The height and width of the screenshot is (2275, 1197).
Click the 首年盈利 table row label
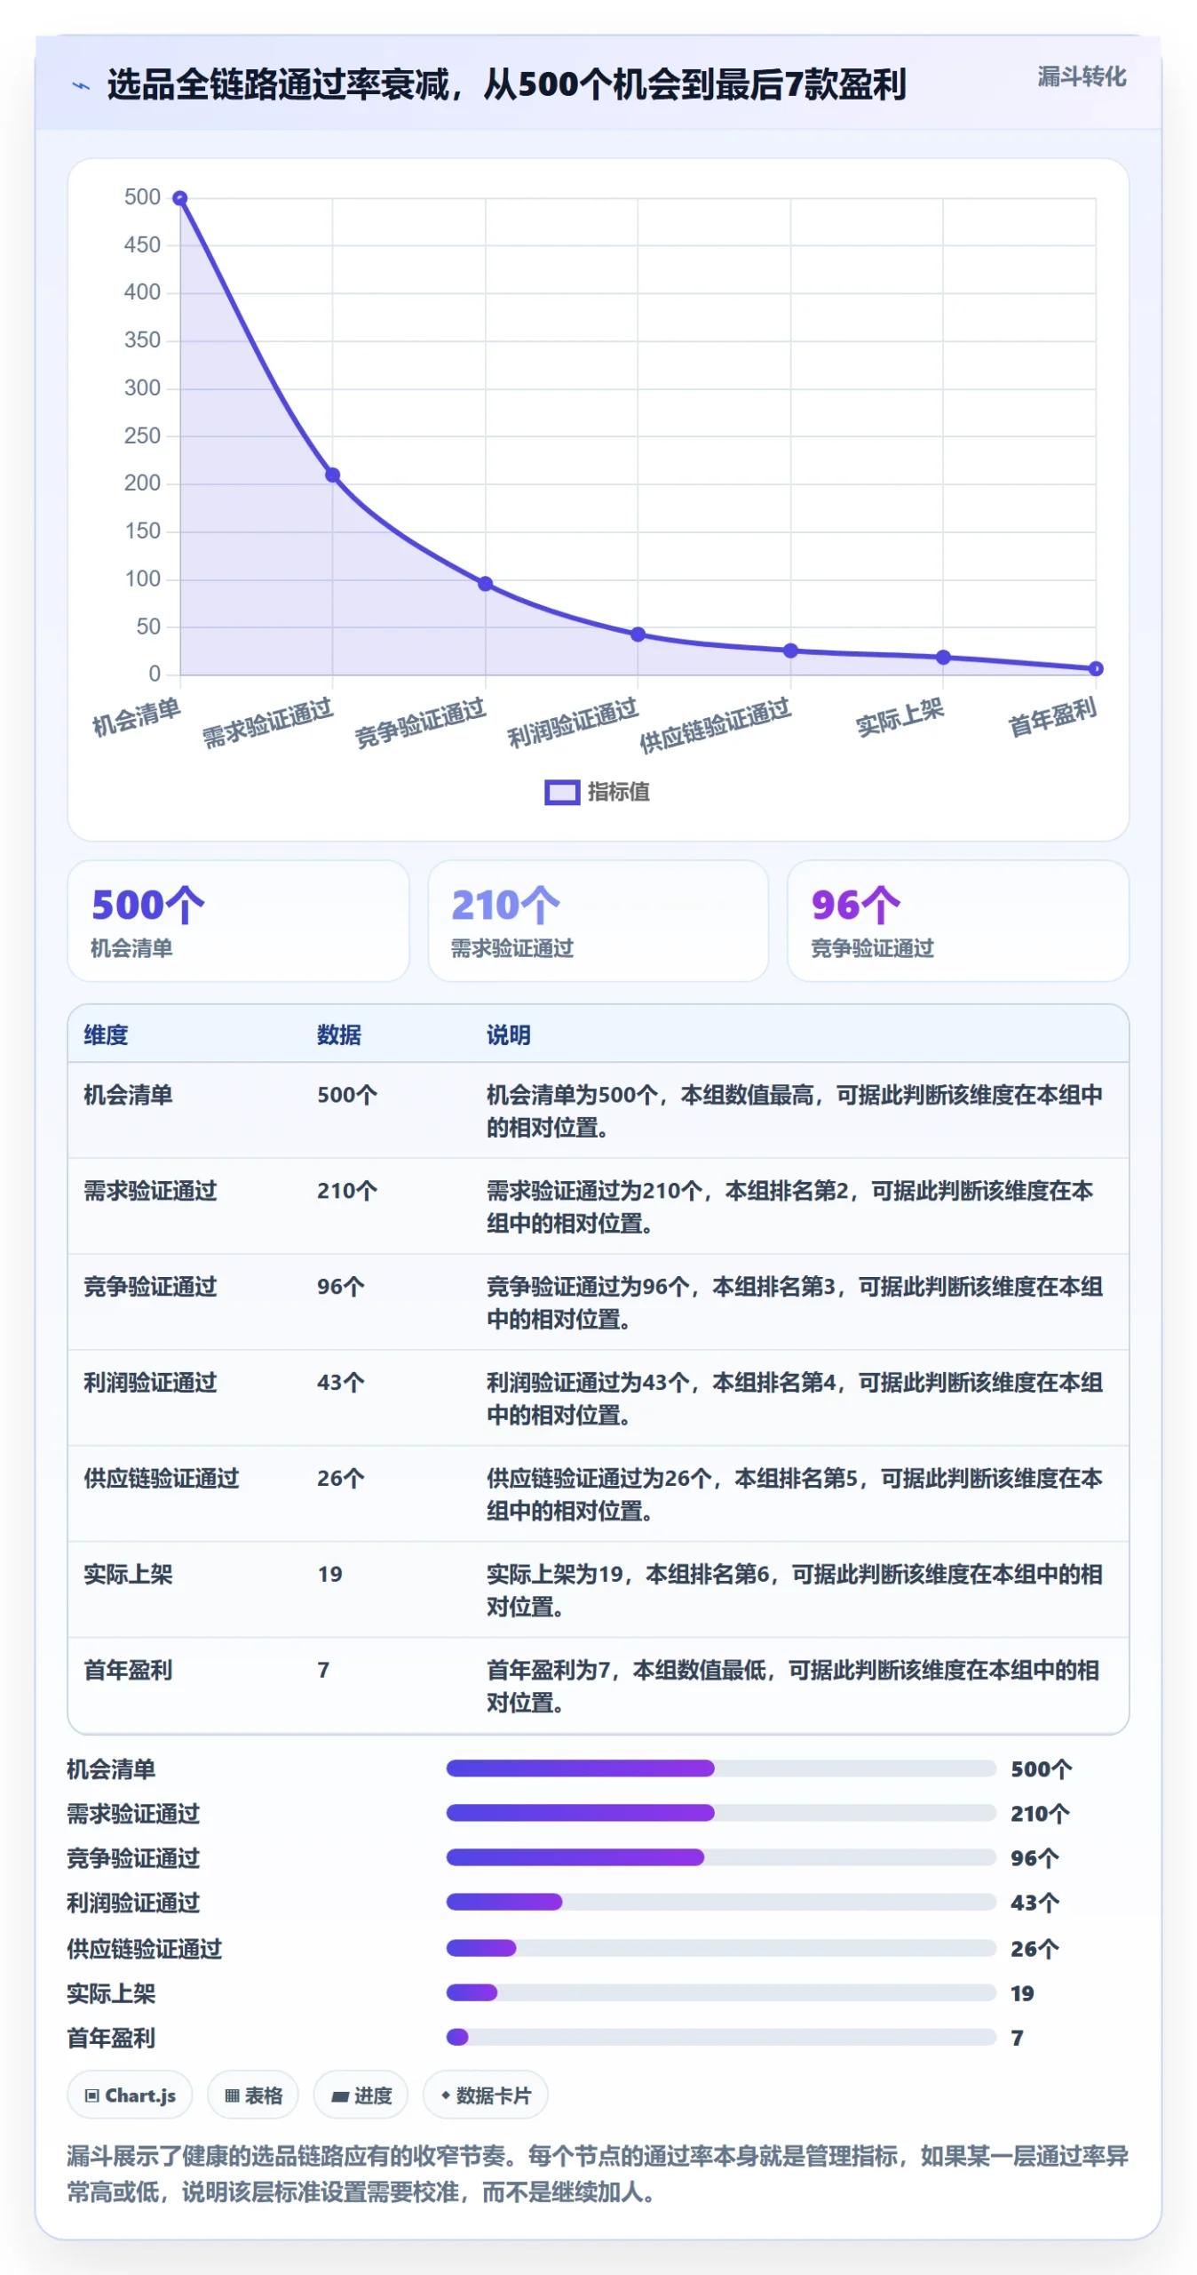pyautogui.click(x=128, y=1671)
